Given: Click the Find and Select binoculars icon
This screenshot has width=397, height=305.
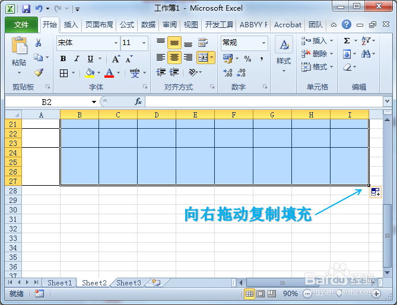Looking at the screenshot, I should (x=366, y=53).
